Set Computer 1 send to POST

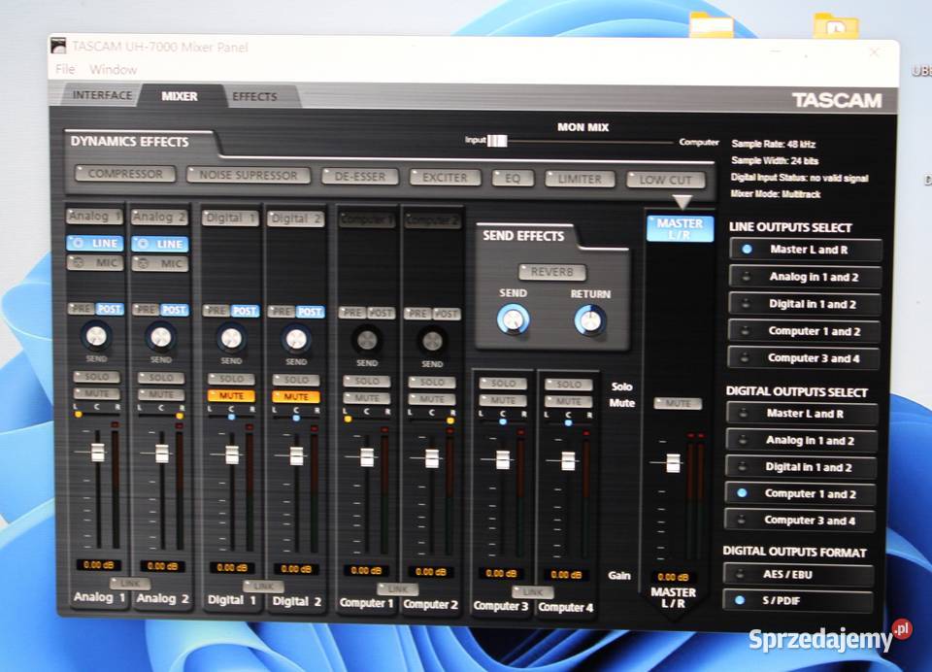point(381,313)
